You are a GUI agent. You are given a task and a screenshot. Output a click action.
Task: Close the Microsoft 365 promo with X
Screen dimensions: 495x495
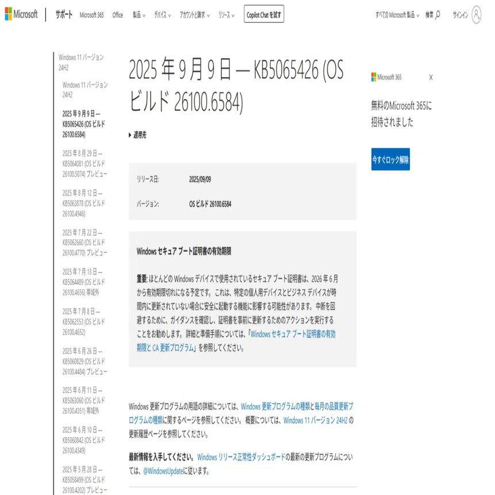431,78
